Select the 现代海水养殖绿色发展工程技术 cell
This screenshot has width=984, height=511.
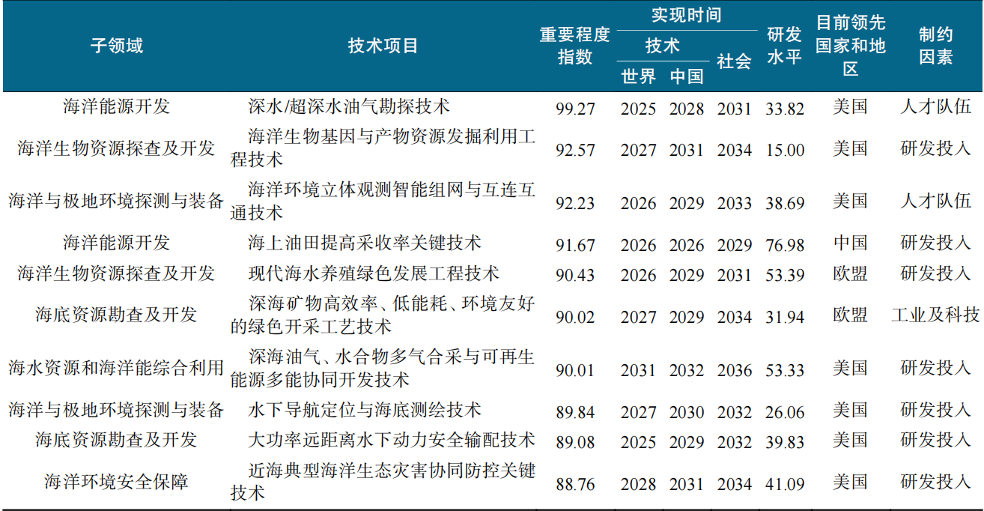(x=374, y=273)
